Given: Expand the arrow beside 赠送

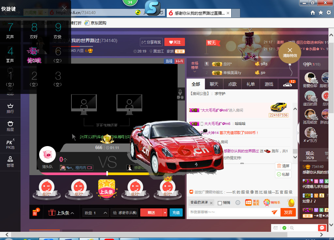Looking at the screenshot, I should click(x=165, y=213).
